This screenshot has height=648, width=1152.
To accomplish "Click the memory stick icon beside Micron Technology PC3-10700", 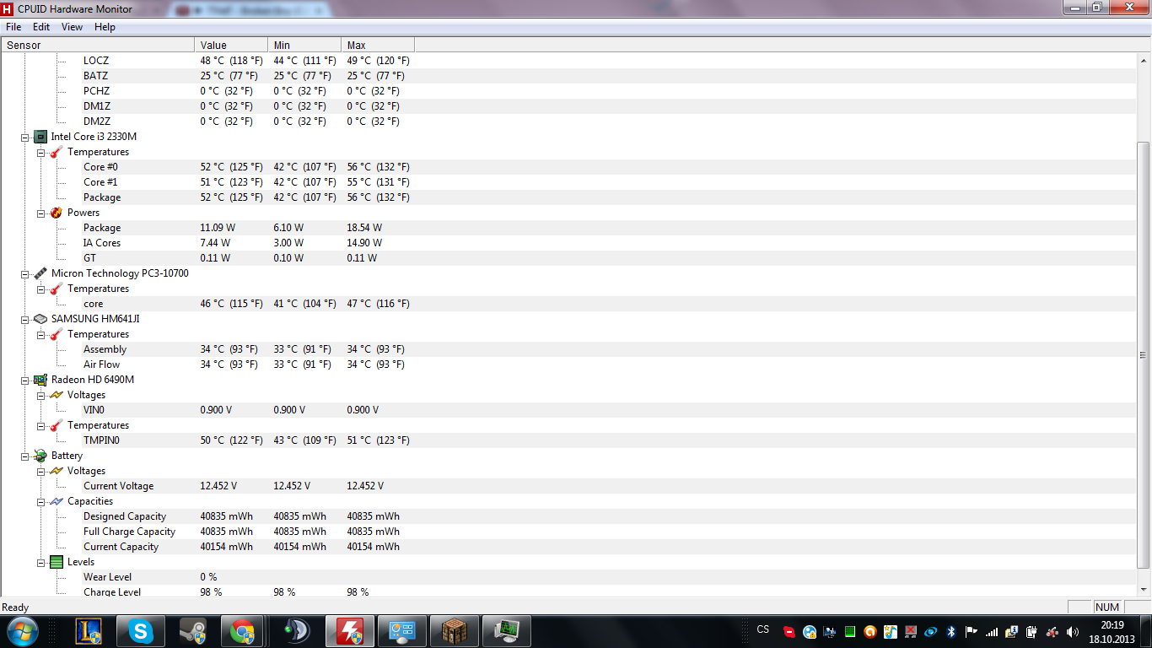I will click(x=40, y=273).
